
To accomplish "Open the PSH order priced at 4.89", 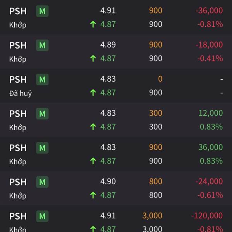I will (x=116, y=51).
